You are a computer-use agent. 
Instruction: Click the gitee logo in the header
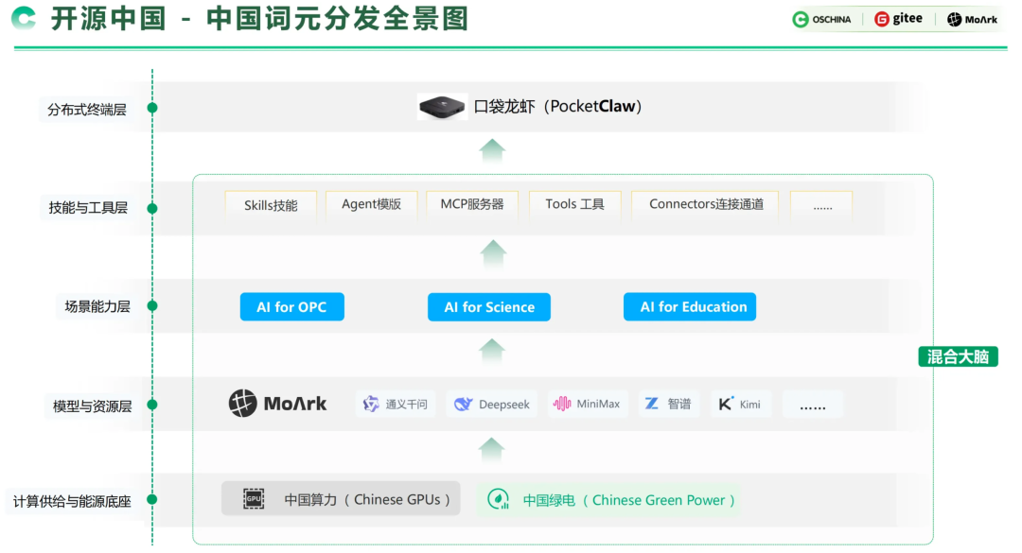click(x=898, y=19)
